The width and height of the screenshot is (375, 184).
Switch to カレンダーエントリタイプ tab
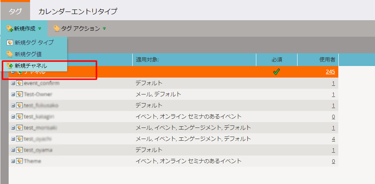coord(78,11)
